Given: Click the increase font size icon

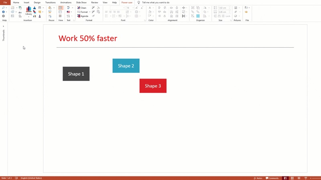Looking at the screenshot, I should (136, 8).
